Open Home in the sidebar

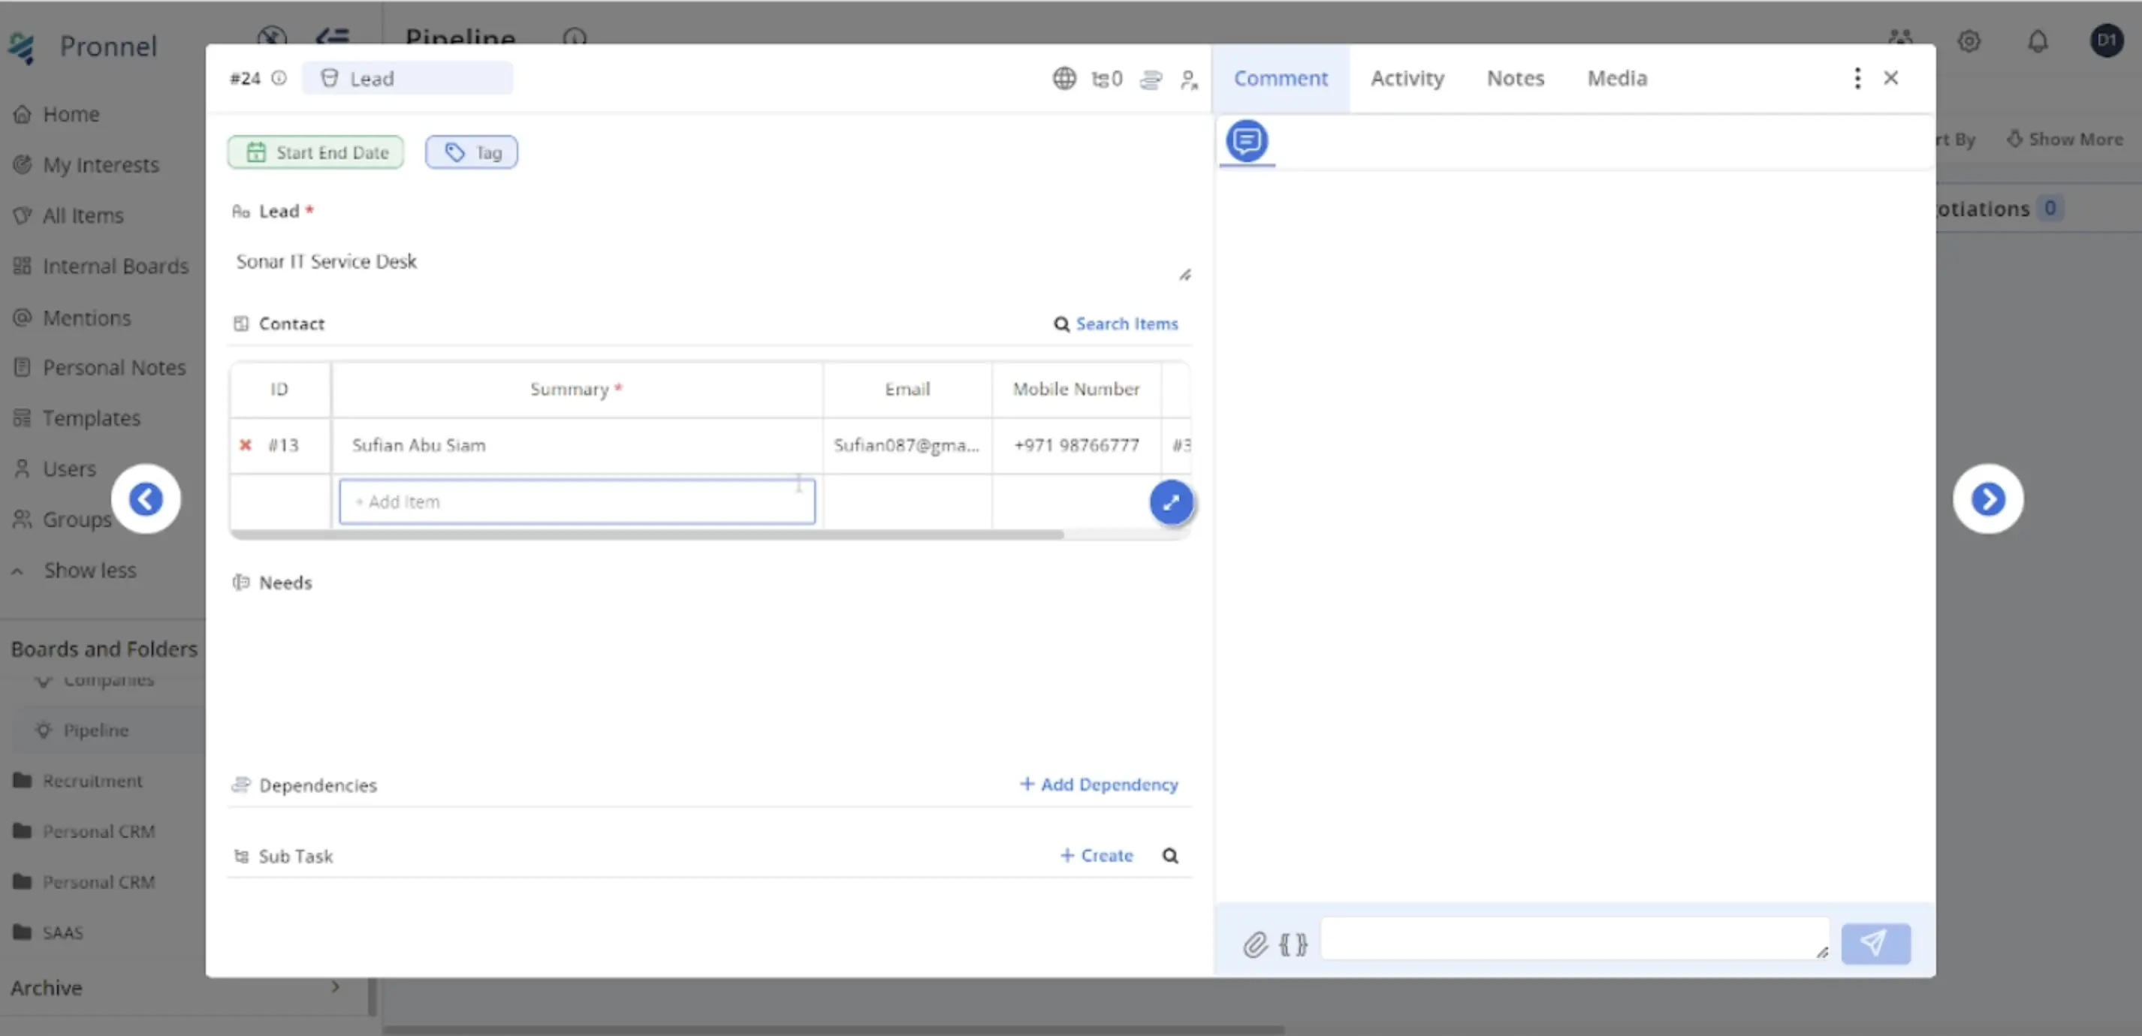pos(56,114)
